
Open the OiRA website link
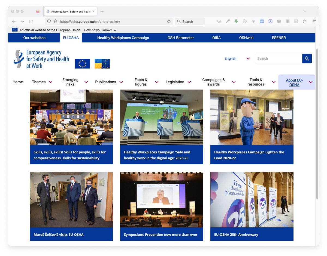(x=216, y=38)
